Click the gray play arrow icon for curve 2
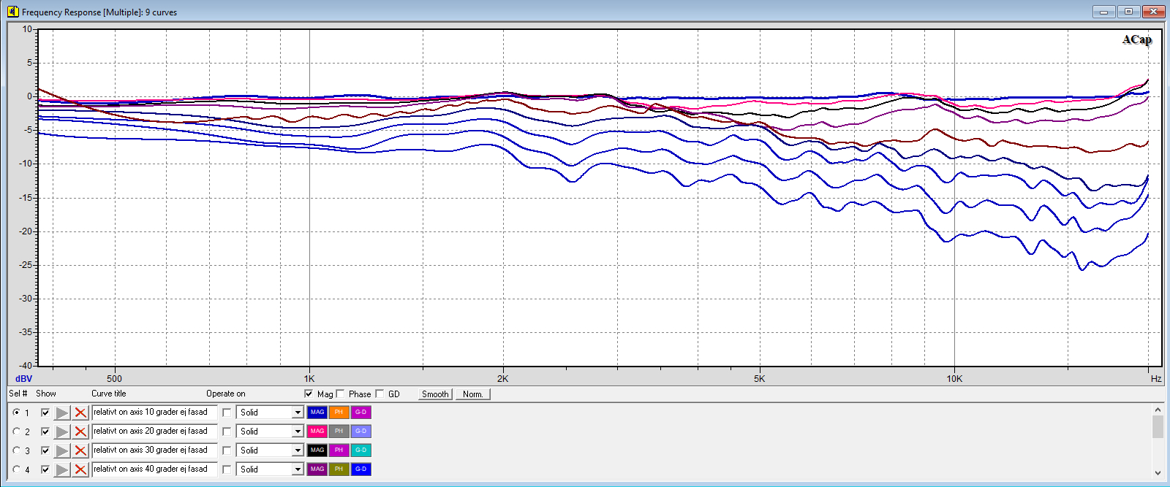 [x=62, y=432]
